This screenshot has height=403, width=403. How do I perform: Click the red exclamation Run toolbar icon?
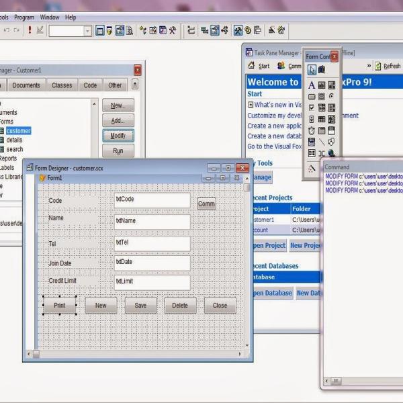[30, 30]
